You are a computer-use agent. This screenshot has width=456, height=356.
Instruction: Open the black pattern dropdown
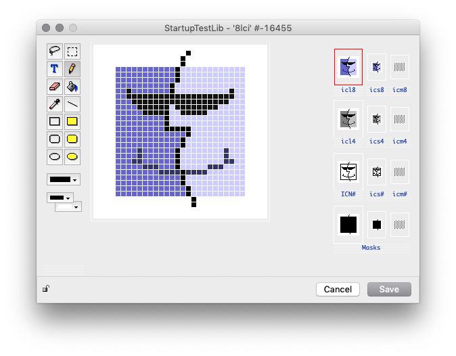[x=64, y=179]
